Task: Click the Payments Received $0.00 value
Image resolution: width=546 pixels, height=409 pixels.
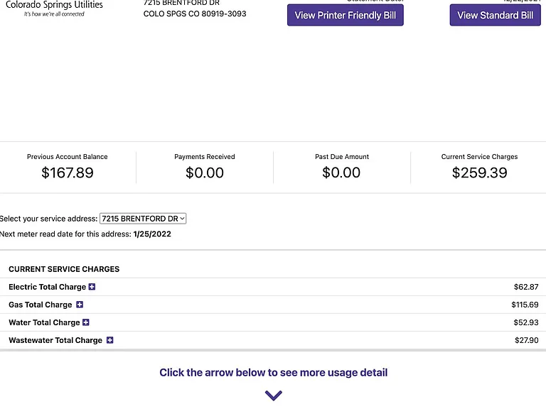Action: click(x=205, y=173)
